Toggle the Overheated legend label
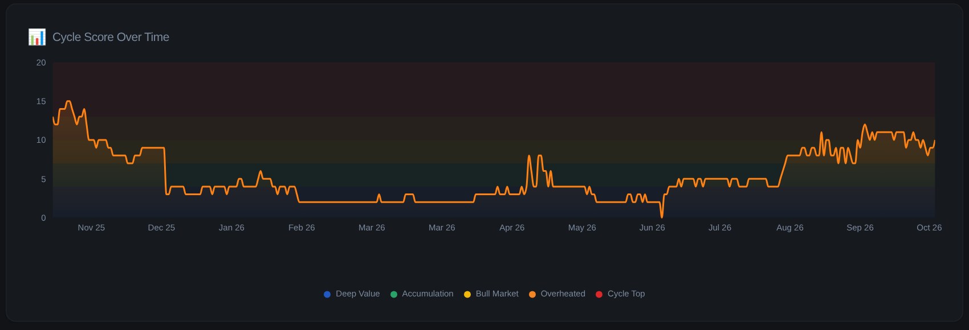 coord(563,294)
